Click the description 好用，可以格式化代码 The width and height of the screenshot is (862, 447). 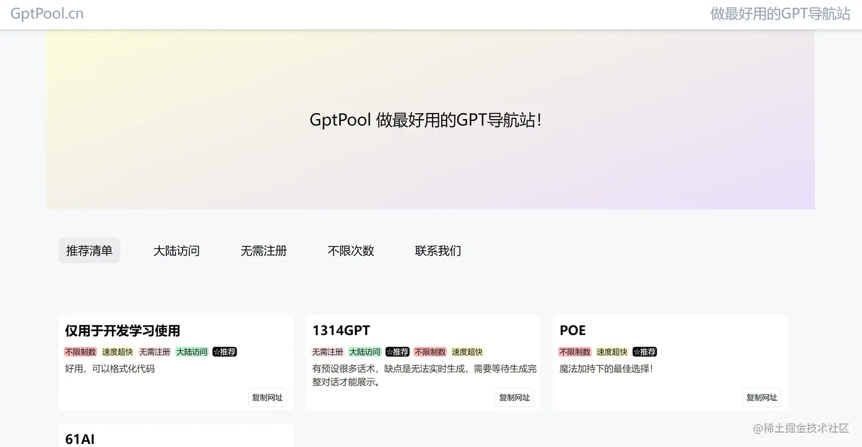click(x=110, y=369)
